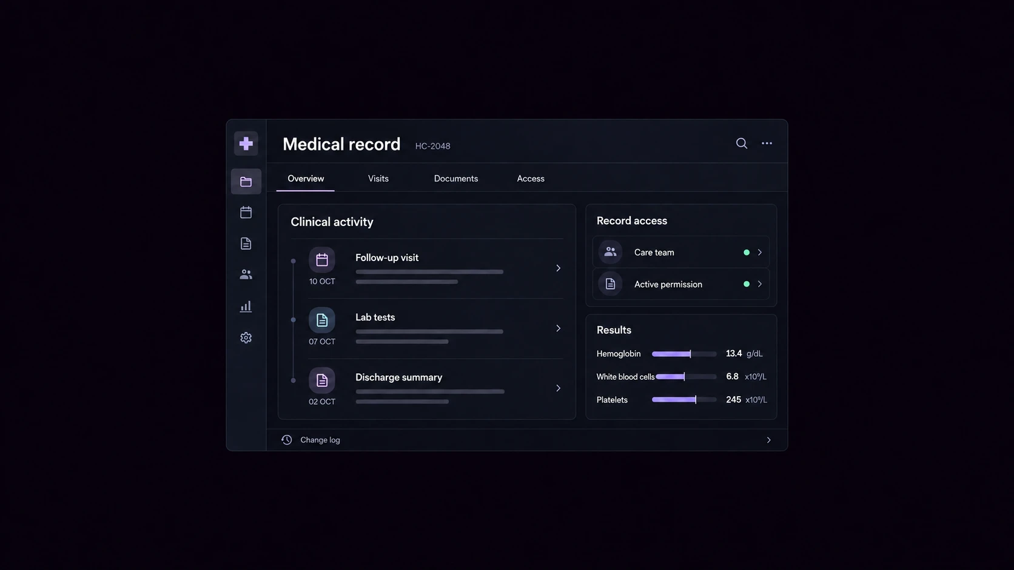Expand the Active permission row chevron
The height and width of the screenshot is (570, 1014).
[760, 284]
